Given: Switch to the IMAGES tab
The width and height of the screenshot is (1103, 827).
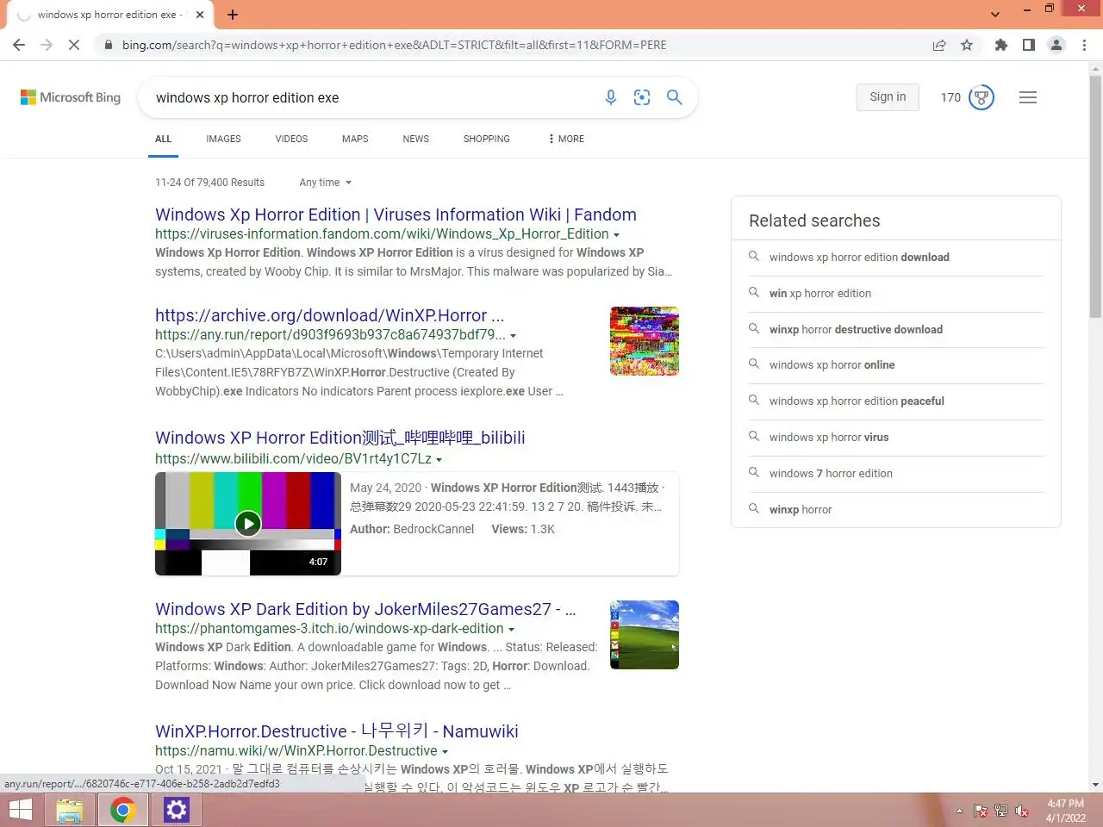Looking at the screenshot, I should click(x=223, y=139).
